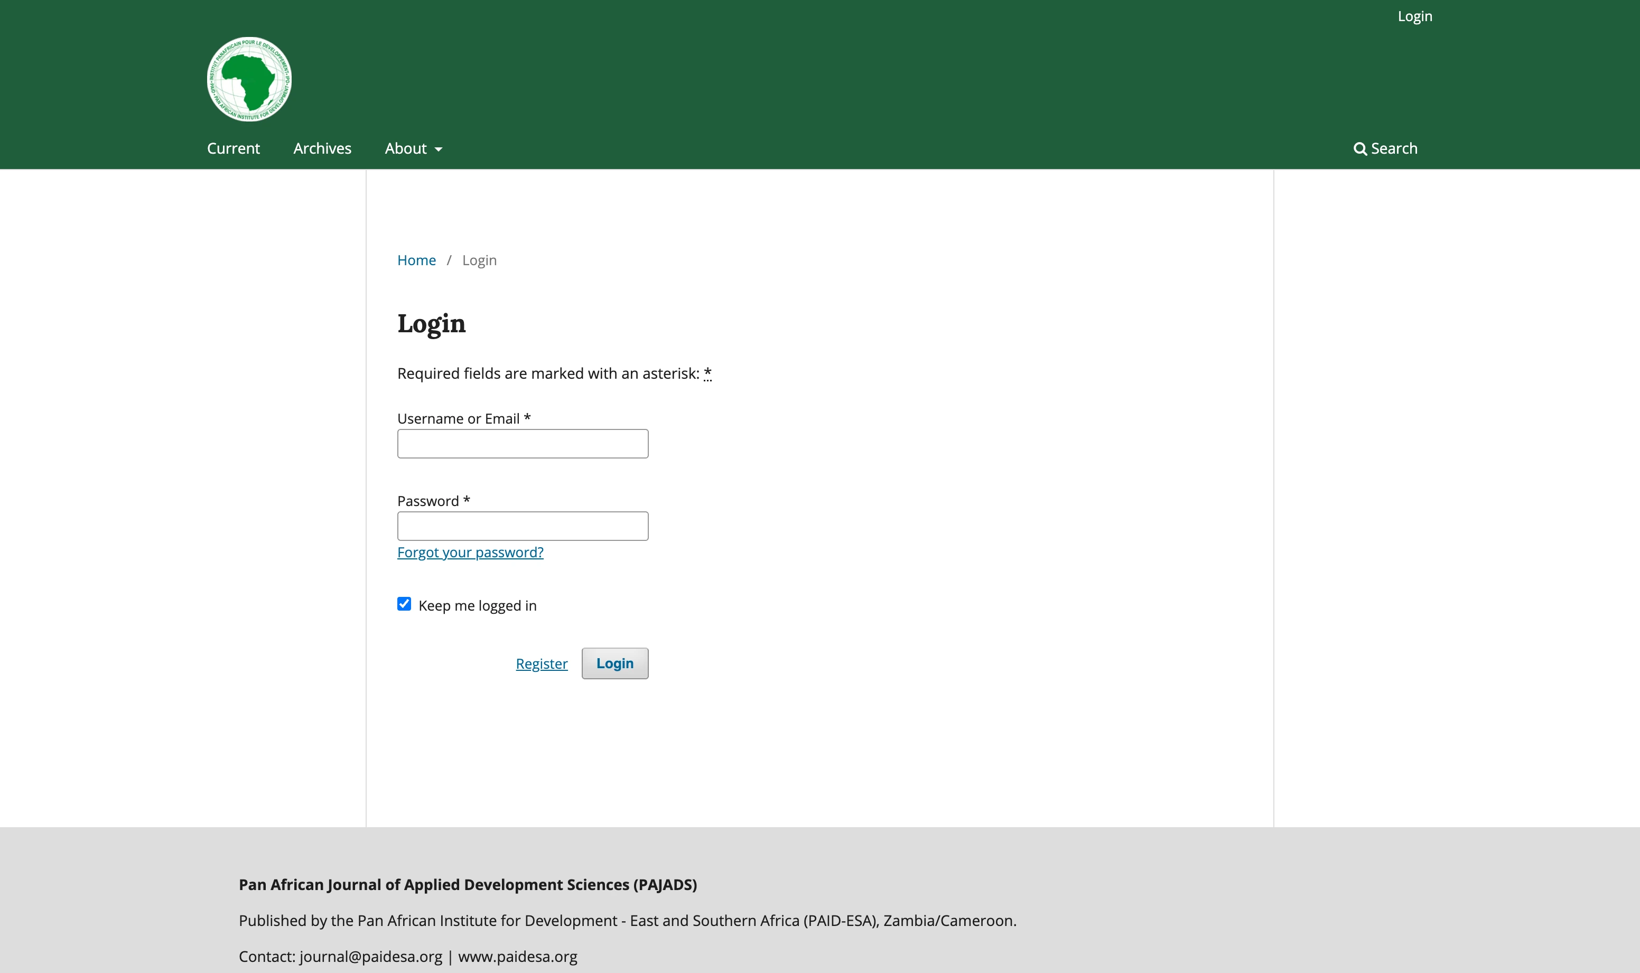Click the Password input field
This screenshot has height=973, width=1640.
(522, 525)
